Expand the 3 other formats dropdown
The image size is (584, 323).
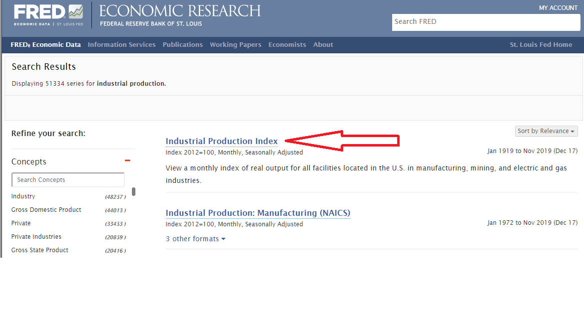tap(195, 239)
